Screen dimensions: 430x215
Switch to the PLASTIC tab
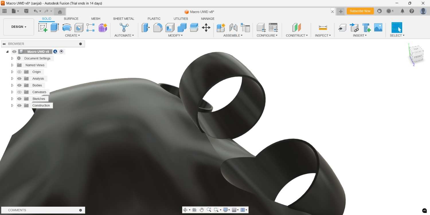[x=154, y=19]
